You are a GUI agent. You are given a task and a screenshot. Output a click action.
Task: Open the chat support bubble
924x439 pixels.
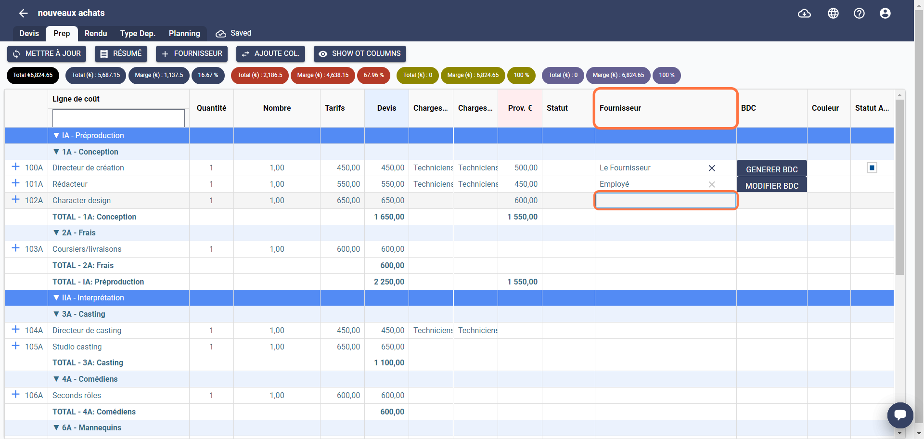coord(900,415)
